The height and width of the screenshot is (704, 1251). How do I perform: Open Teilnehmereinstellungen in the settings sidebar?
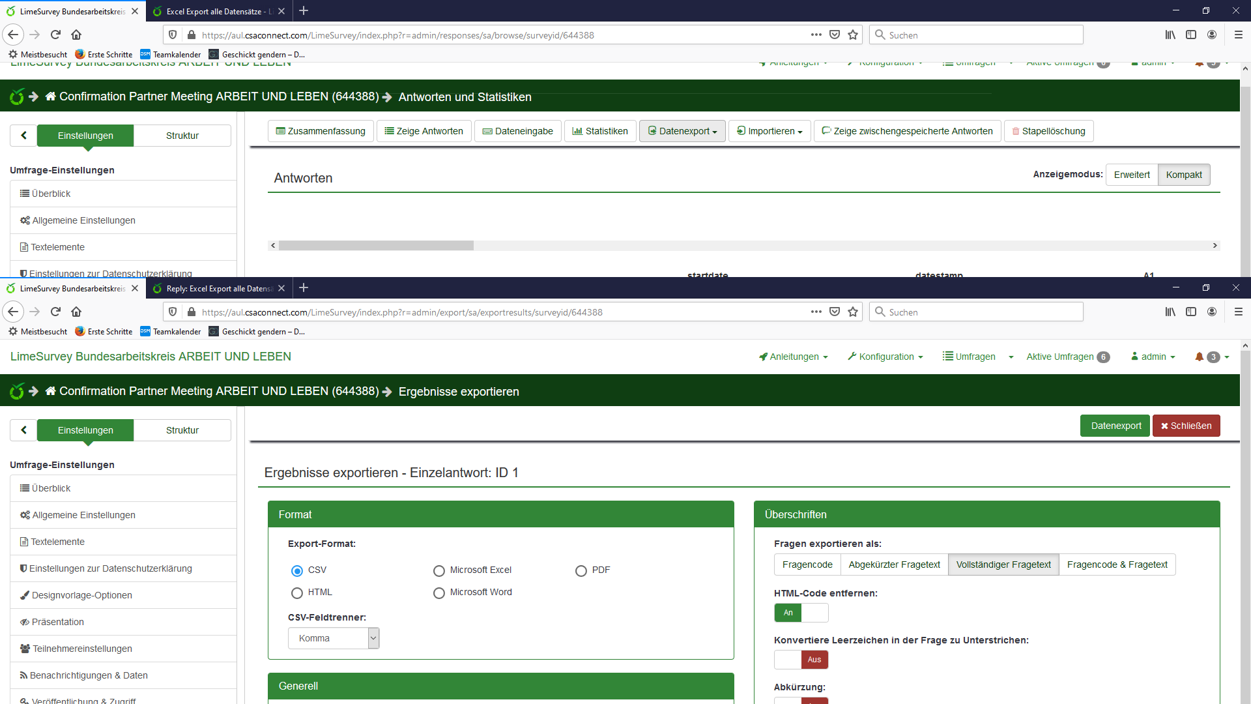point(82,649)
